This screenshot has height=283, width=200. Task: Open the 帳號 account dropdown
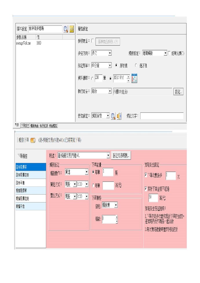tap(84, 155)
